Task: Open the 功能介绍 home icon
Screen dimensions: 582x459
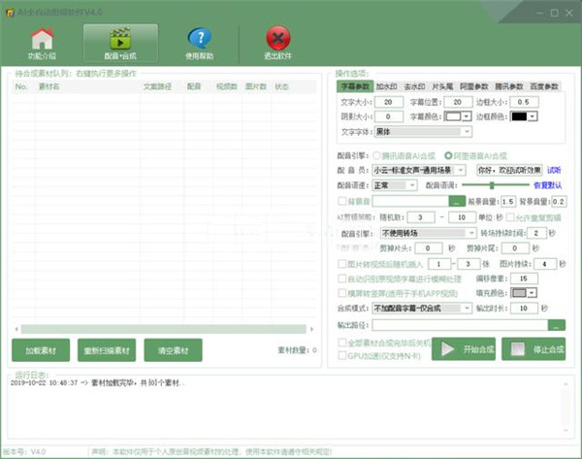Action: [42, 44]
